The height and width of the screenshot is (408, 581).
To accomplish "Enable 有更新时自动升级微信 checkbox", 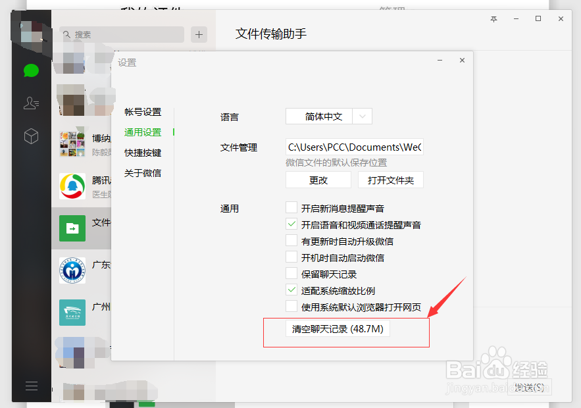I will pos(291,240).
